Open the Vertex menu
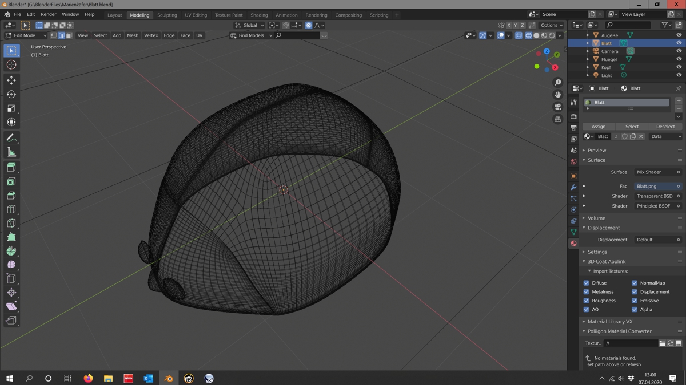This screenshot has height=385, width=686. (x=151, y=35)
